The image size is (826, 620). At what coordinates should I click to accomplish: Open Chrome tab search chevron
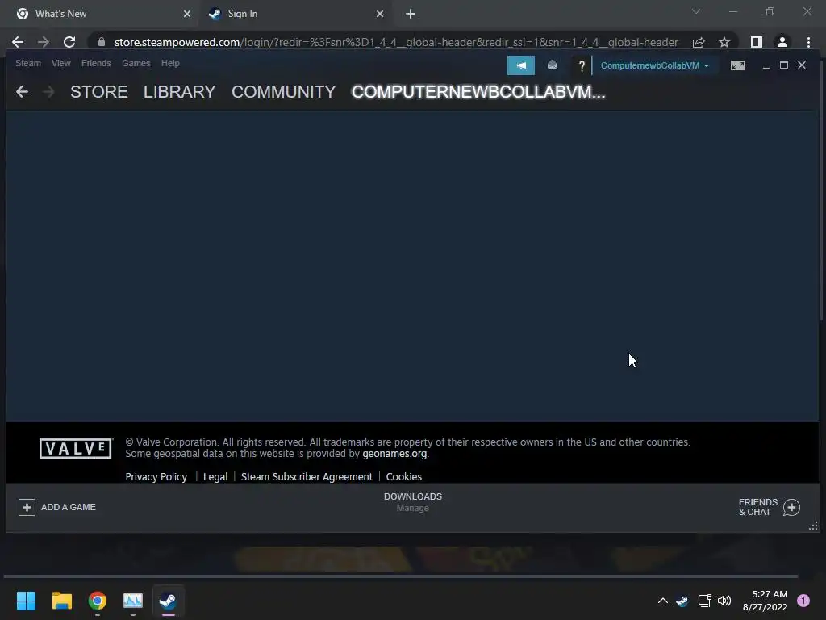click(x=696, y=11)
